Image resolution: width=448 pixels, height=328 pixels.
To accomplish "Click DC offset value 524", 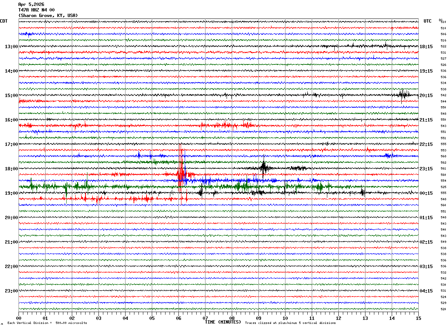I will pos(443,297).
